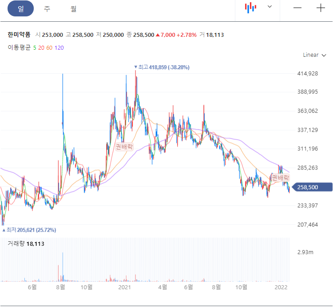The image size is (333, 307).
Task: Click the 414,928 price axis label
Action: [x=308, y=74]
